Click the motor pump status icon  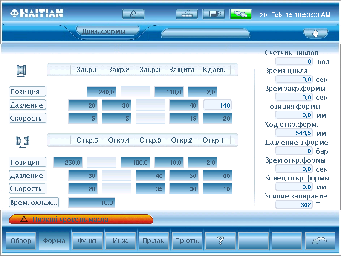[214, 14]
